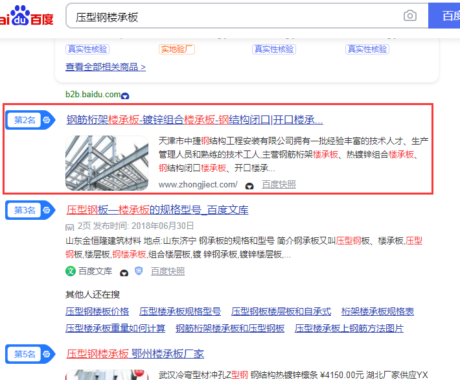Open camera image search icon
The image size is (460, 380).
[x=410, y=16]
